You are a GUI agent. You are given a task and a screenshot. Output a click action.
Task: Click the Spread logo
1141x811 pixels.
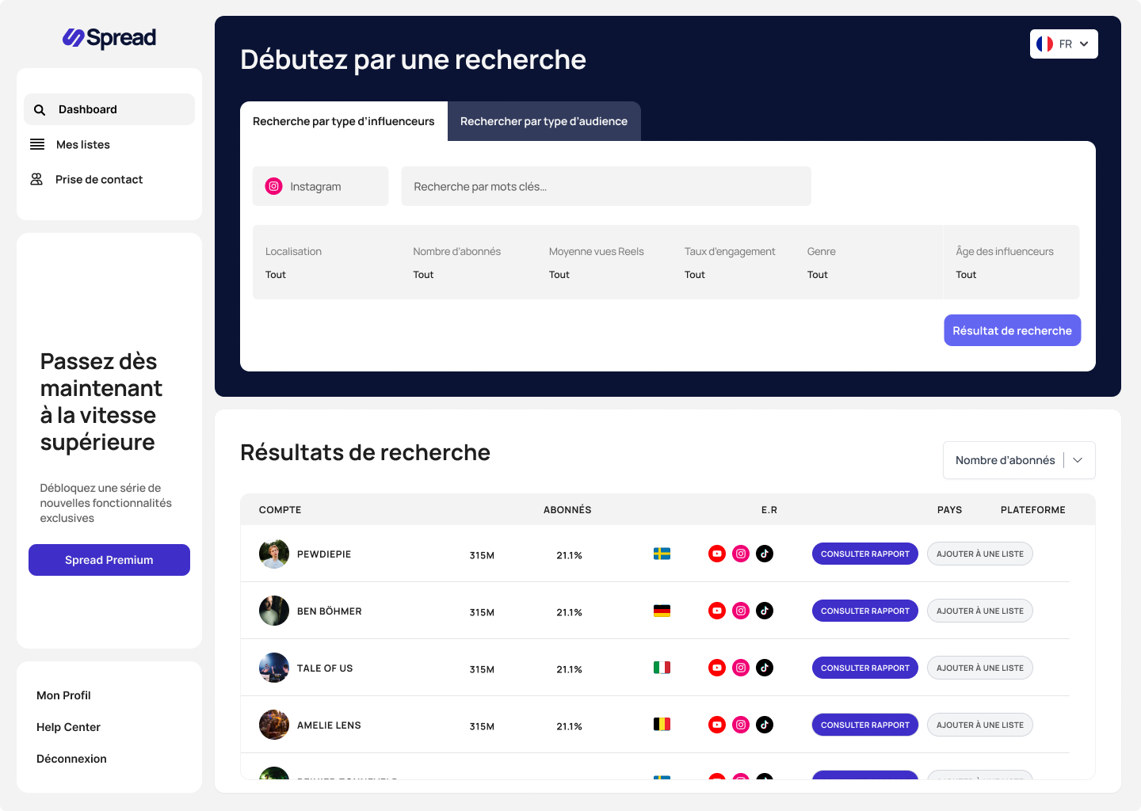(x=109, y=37)
